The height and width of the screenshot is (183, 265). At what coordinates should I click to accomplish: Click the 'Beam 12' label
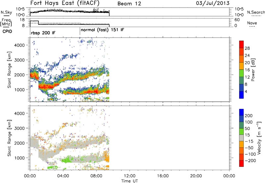(129, 4)
